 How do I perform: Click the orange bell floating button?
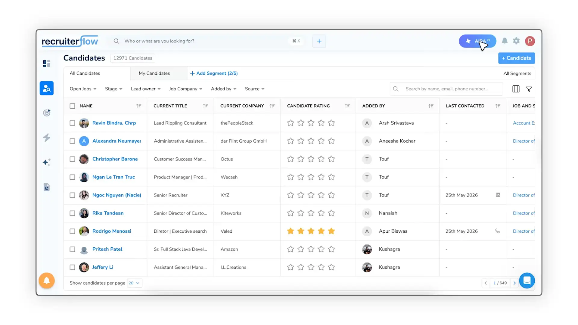[47, 280]
